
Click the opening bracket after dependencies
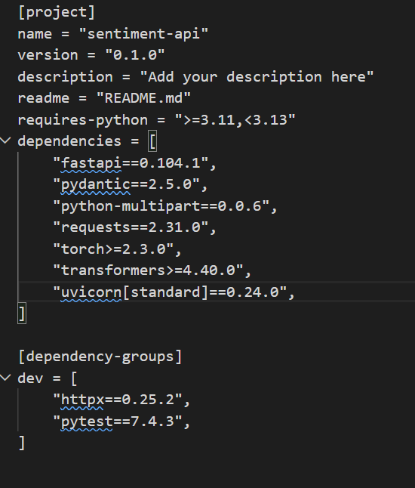(x=152, y=141)
